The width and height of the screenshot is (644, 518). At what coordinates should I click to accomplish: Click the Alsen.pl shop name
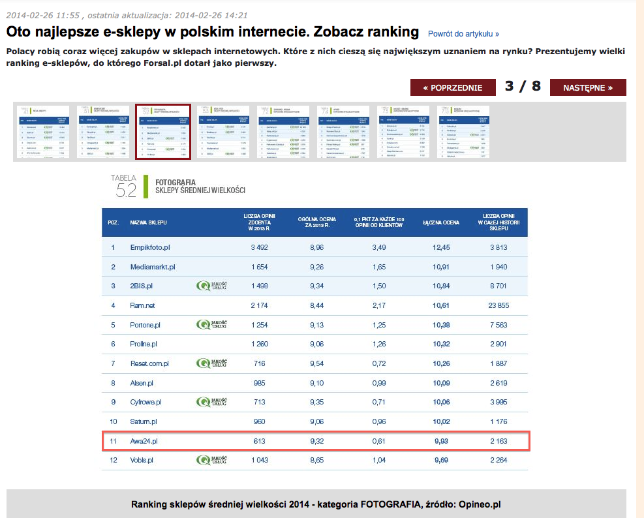[142, 383]
